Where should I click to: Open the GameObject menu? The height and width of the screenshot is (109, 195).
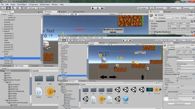22,5
